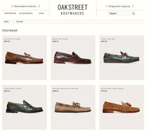
Task: Open the Natural Bit Loafer shoe image
Action: pos(24,58)
